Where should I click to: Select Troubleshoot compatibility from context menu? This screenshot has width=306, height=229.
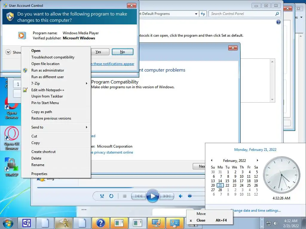56,57
